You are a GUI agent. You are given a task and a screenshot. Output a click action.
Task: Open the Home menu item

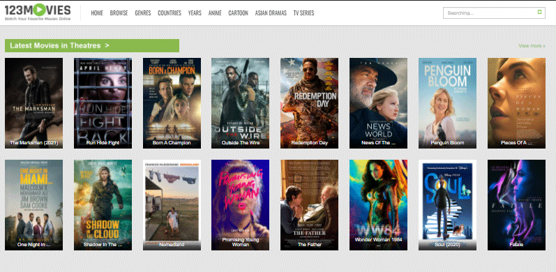(97, 13)
